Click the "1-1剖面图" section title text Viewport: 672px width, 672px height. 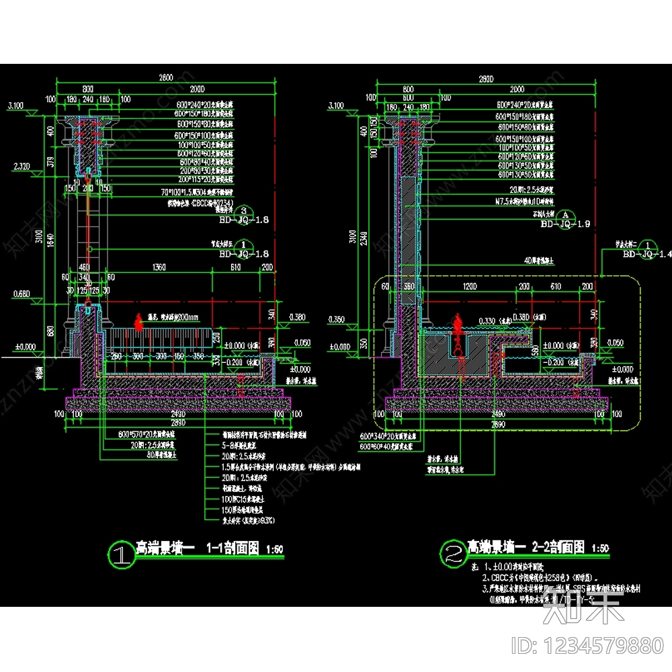point(233,548)
